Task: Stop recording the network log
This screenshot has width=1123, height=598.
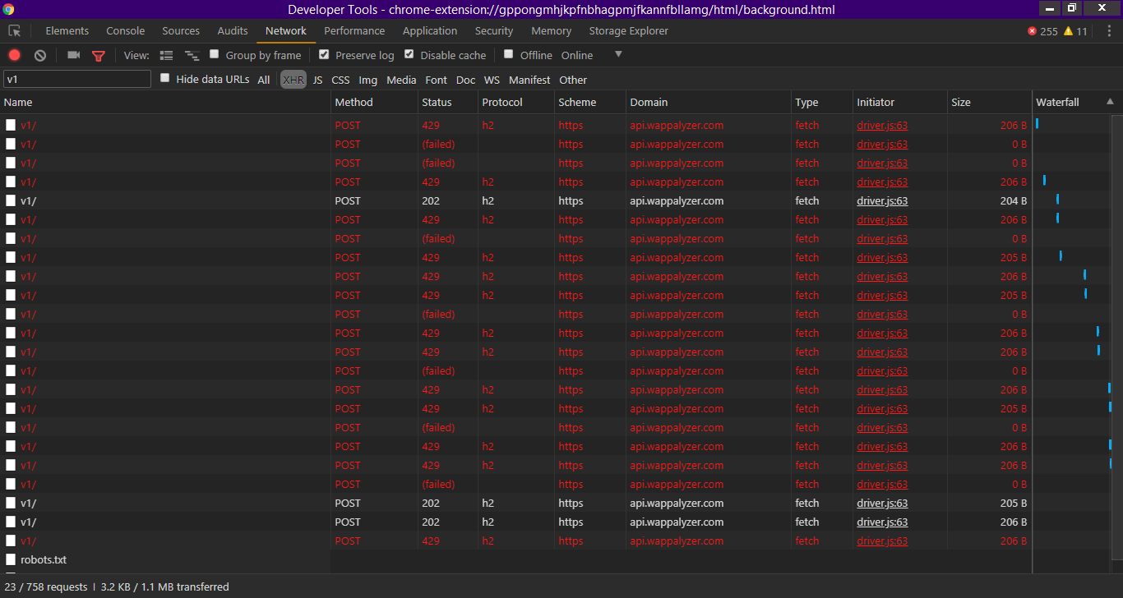Action: pyautogui.click(x=15, y=55)
